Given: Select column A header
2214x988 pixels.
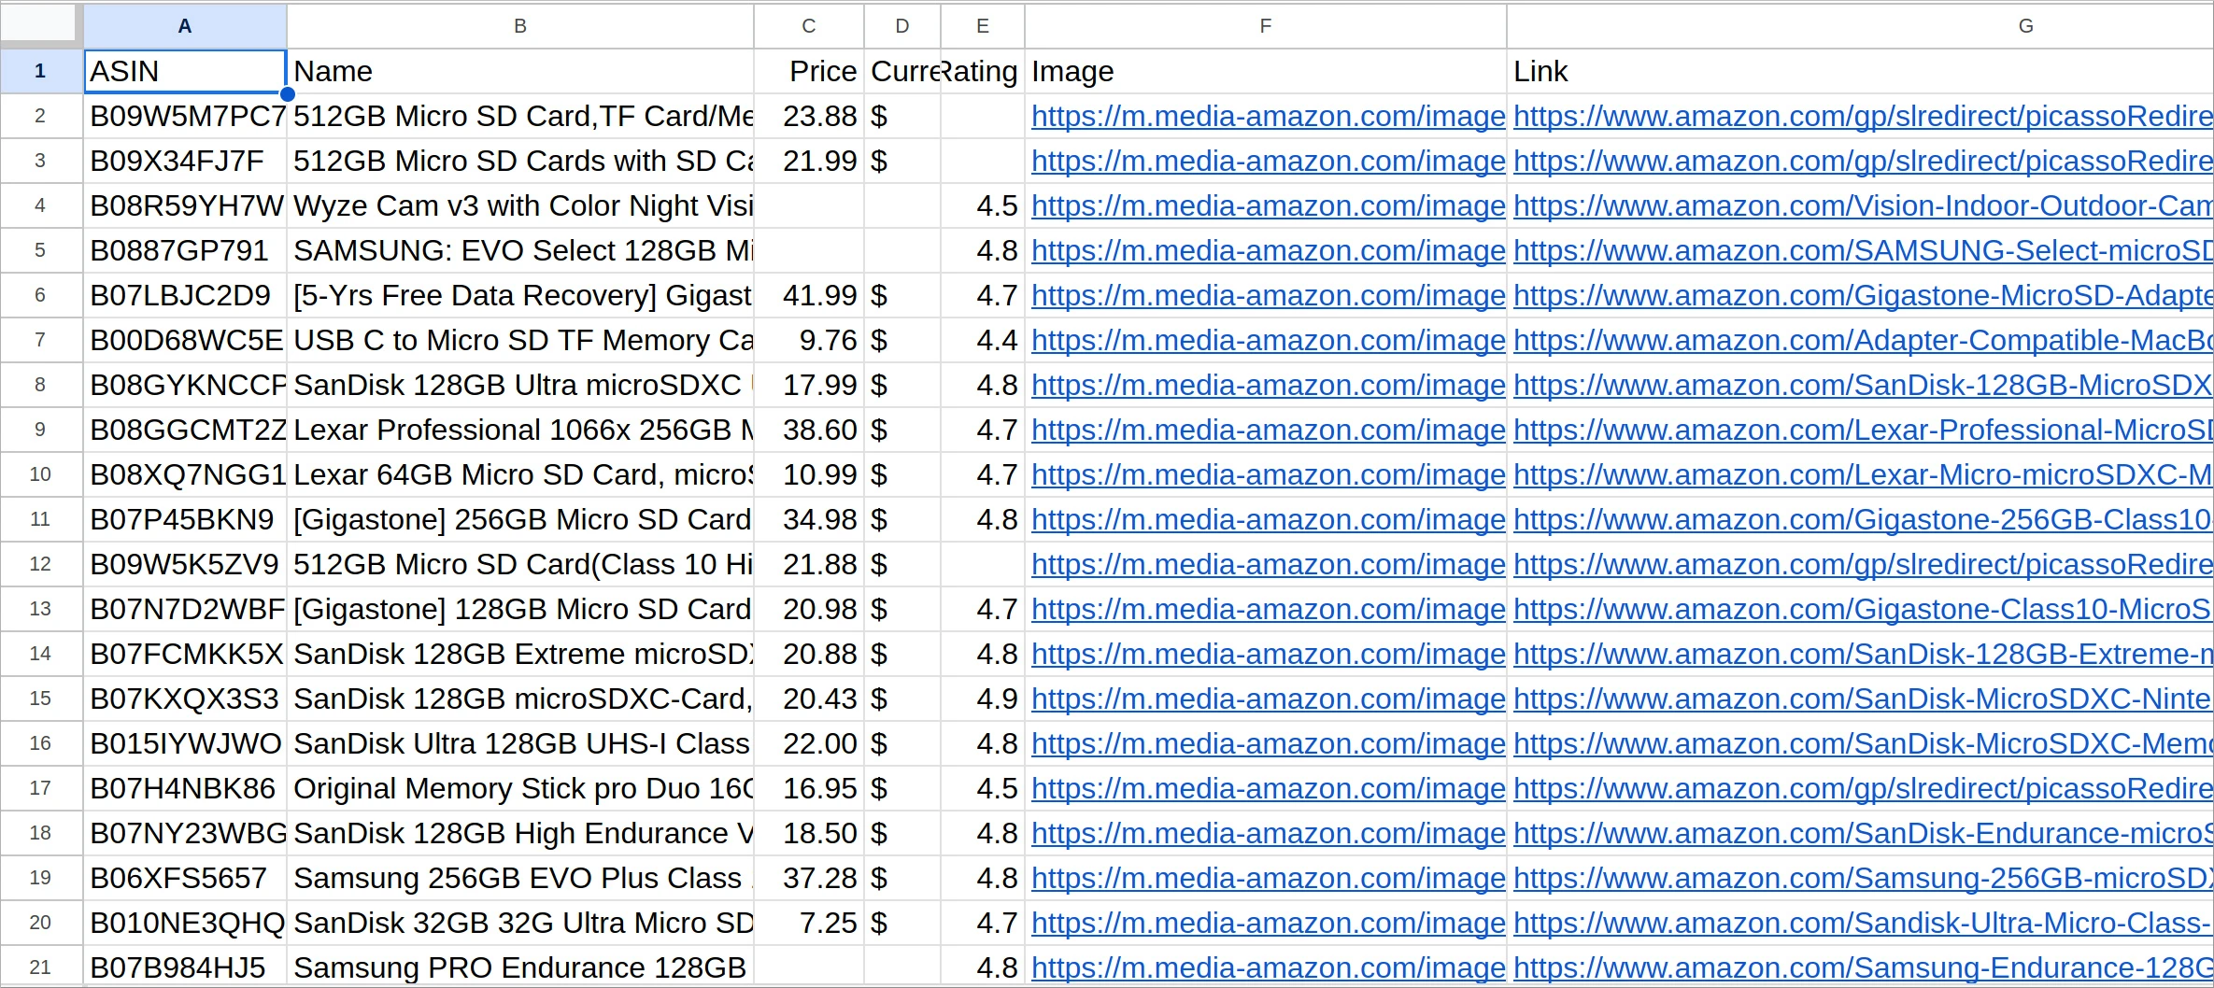Looking at the screenshot, I should 184,26.
